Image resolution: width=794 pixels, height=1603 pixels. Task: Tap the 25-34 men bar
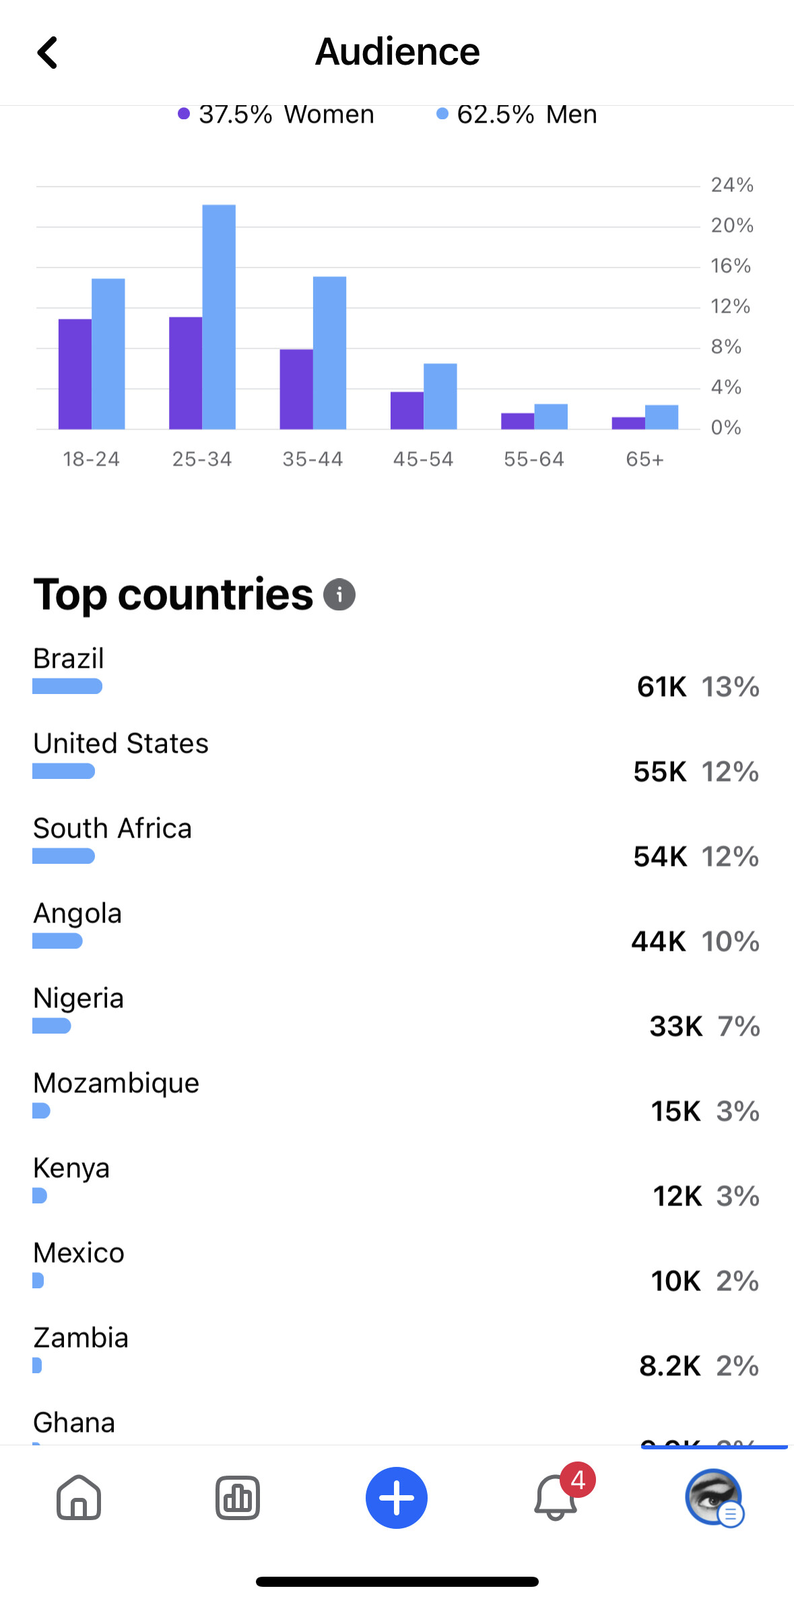point(220,317)
